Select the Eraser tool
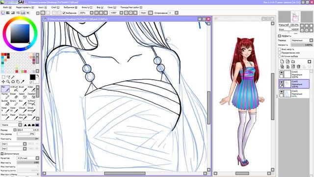The width and height of the screenshot is (314, 177). (x=14, y=96)
